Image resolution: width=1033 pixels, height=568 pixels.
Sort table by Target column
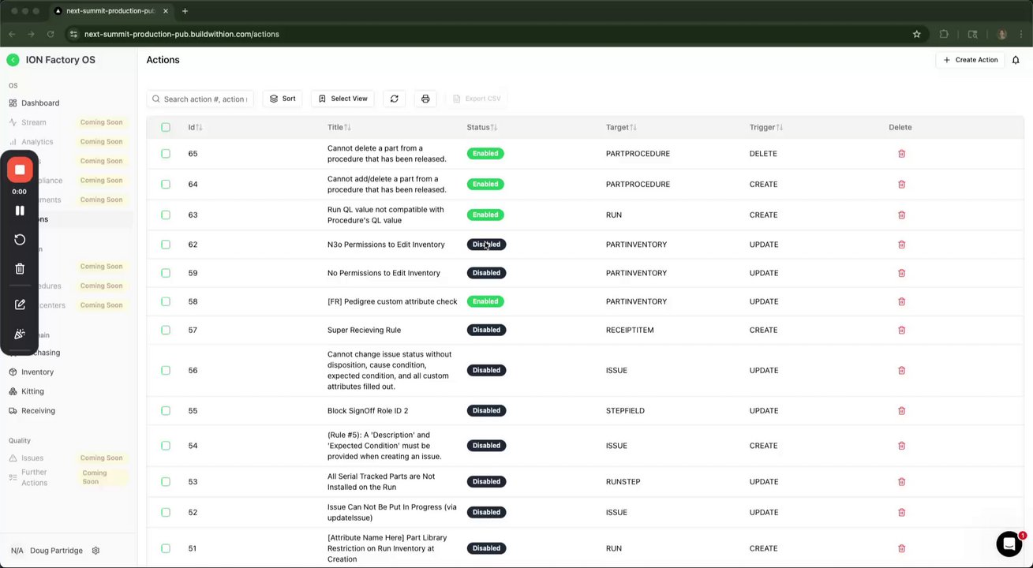621,127
